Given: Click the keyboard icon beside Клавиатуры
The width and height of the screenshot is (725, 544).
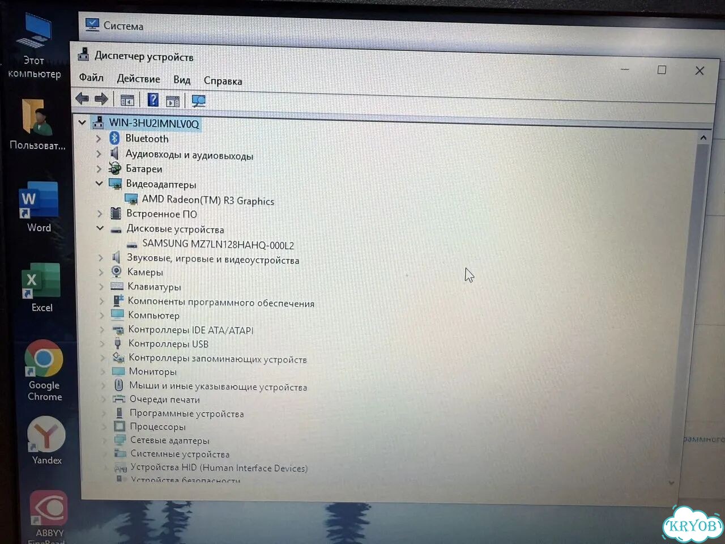Looking at the screenshot, I should [117, 286].
